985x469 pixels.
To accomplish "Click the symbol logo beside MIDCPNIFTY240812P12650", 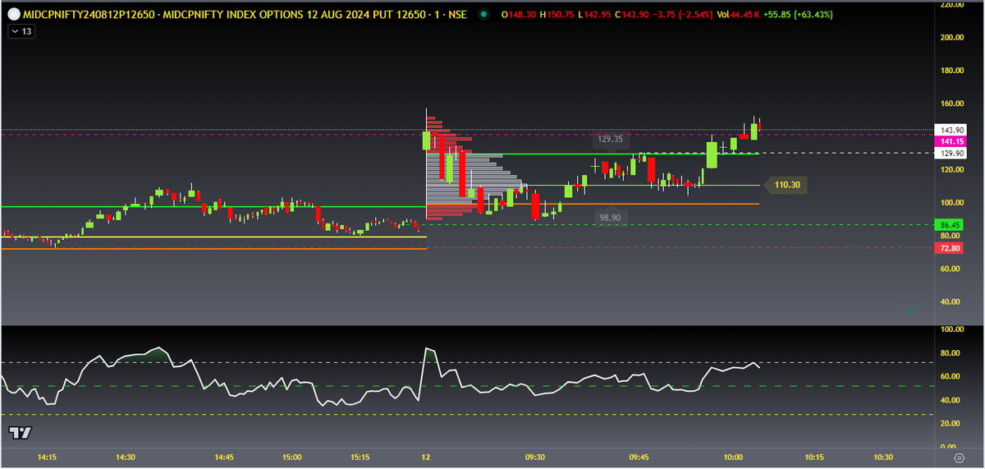I will tap(14, 14).
